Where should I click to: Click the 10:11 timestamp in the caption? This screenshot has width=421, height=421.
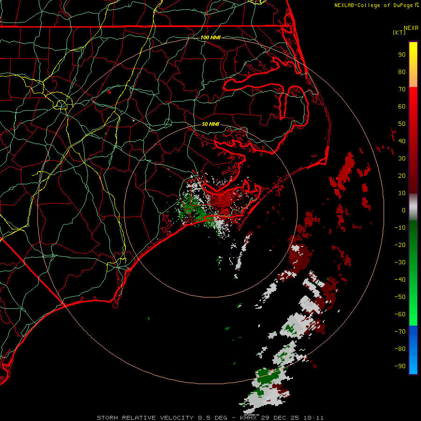click(x=313, y=418)
